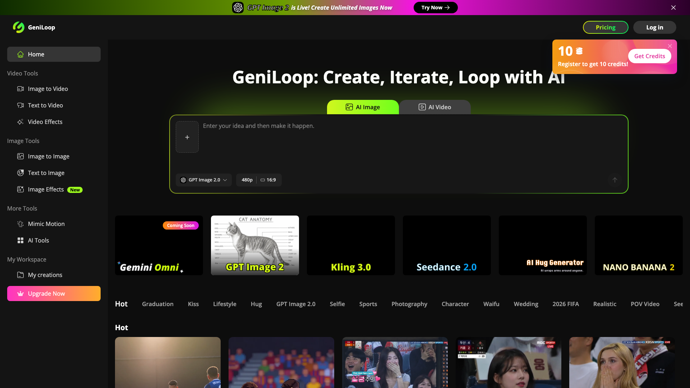690x388 pixels.
Task: Click the crown icon on Upgrade Now
Action: coord(20,294)
